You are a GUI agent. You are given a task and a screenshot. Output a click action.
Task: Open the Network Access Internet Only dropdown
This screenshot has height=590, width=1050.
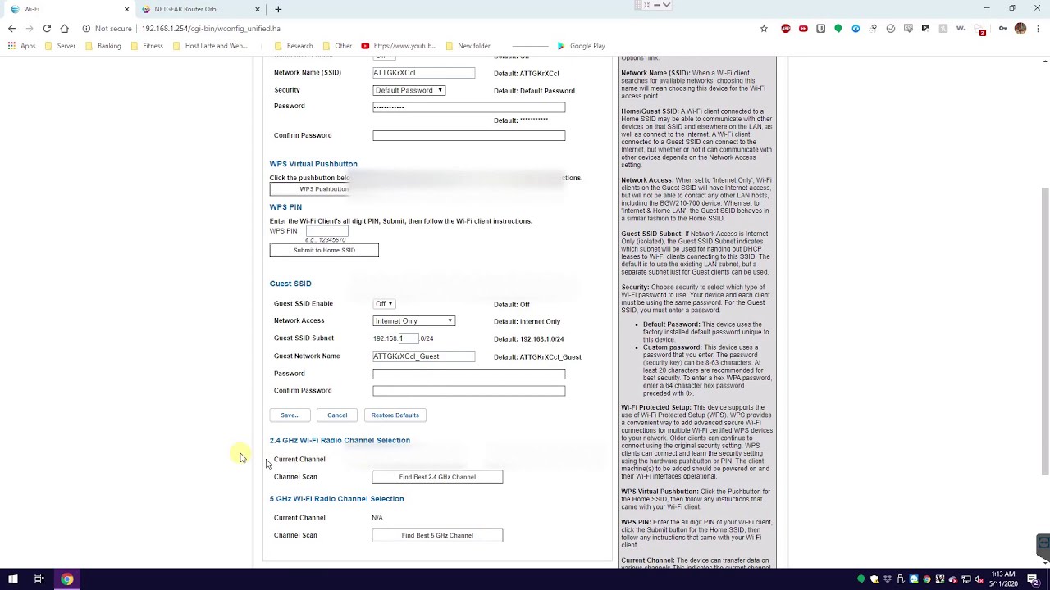[x=413, y=321]
